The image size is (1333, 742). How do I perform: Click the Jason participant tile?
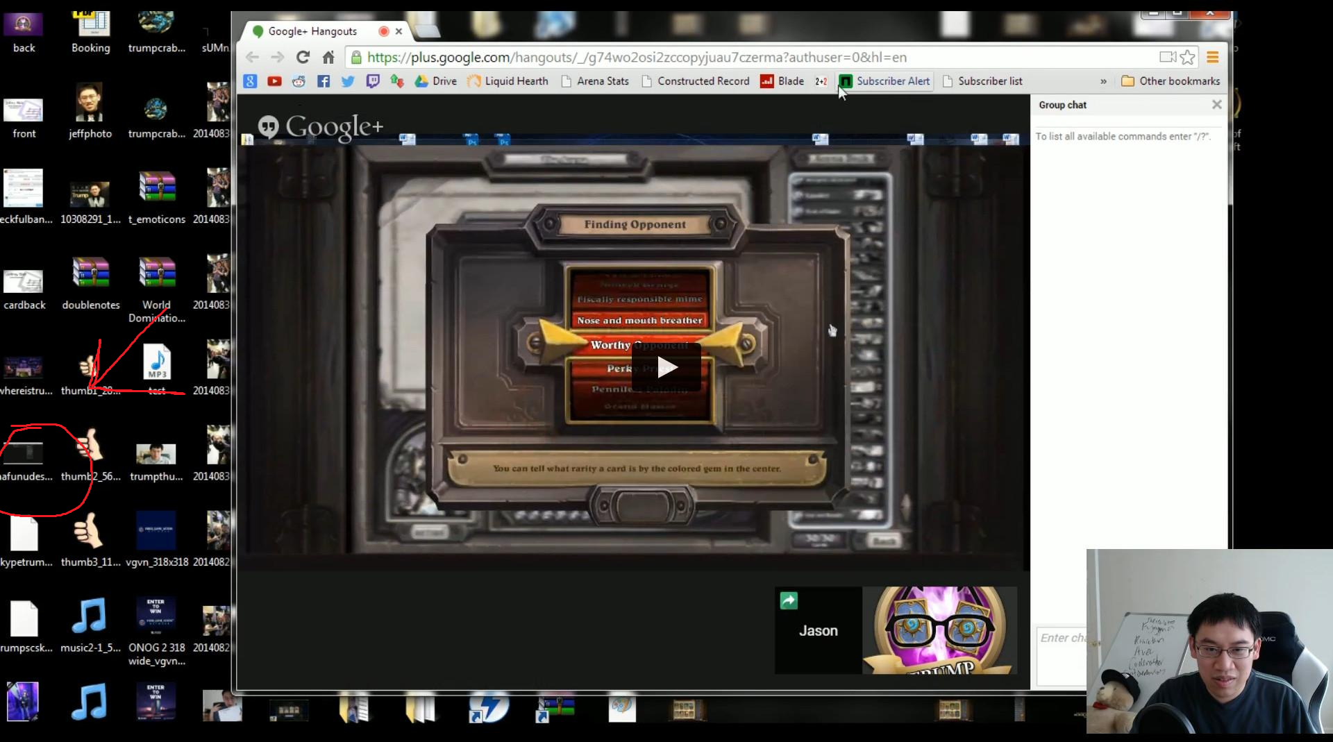tap(819, 630)
